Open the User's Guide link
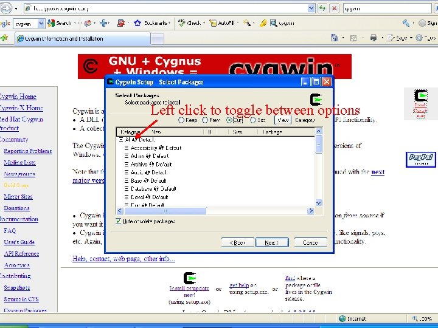Image resolution: width=438 pixels, height=328 pixels. (x=19, y=242)
